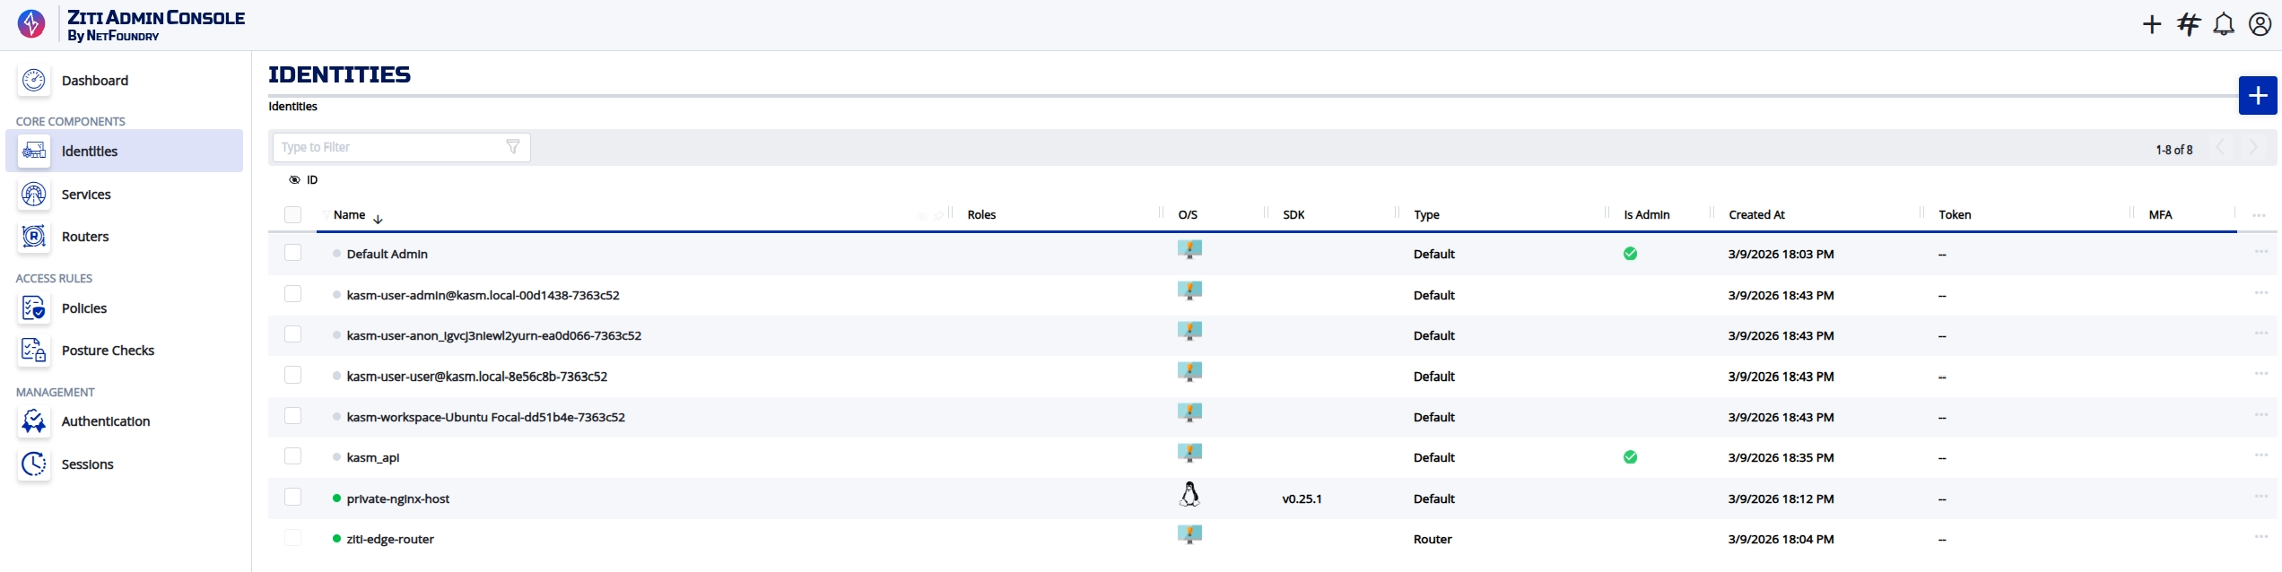Go to Routers page

tap(85, 237)
